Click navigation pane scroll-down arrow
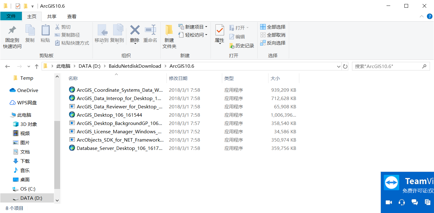The image size is (434, 213). [57, 200]
